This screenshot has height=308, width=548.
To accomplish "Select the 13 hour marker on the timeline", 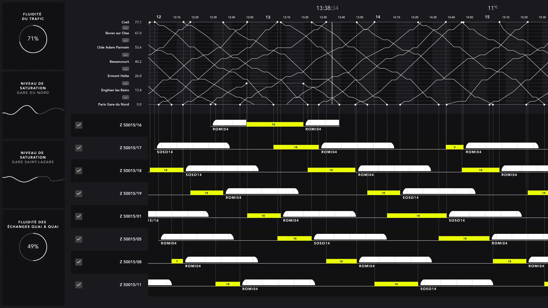I will (x=268, y=17).
